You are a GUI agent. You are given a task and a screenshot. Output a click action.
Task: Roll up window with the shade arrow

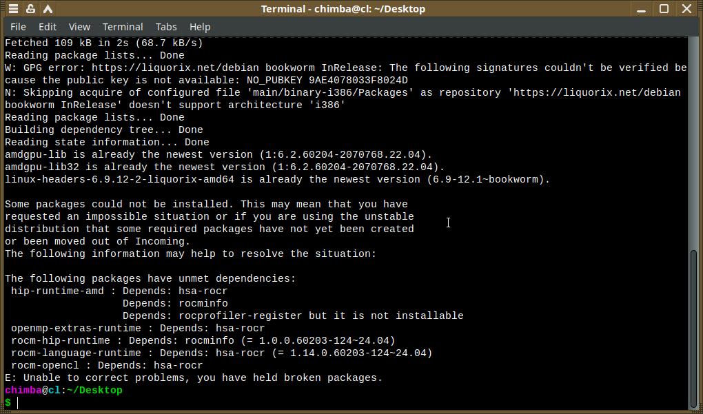click(49, 9)
